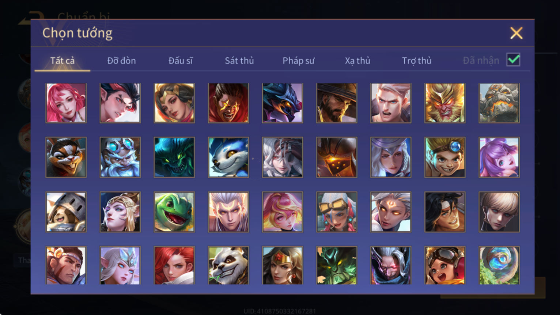The height and width of the screenshot is (315, 560).
Task: Pick the cowboy hat bearded hero
Action: point(337,103)
